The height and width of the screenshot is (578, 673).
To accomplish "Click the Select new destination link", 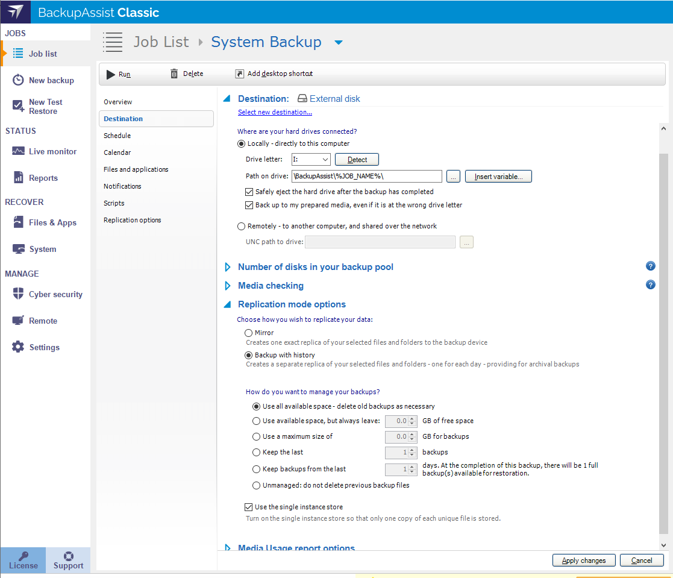I will point(275,112).
